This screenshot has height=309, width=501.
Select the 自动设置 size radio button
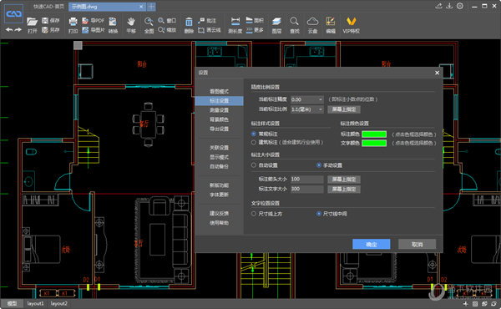pyautogui.click(x=254, y=165)
